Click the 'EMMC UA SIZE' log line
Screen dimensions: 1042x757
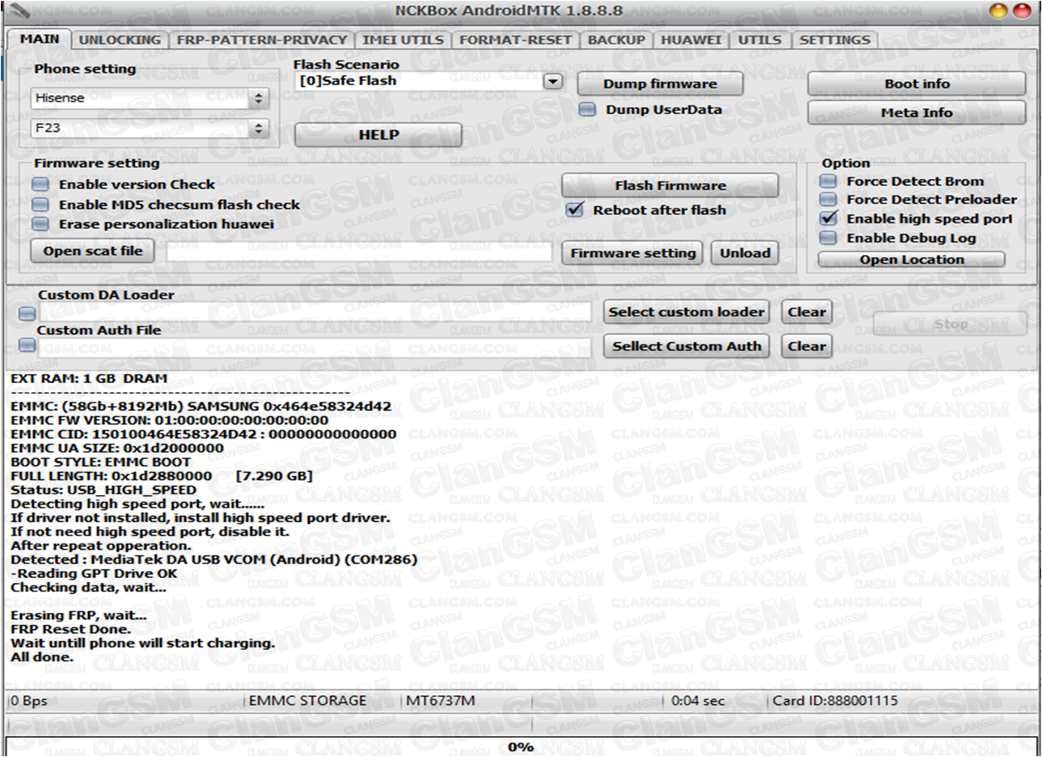pyautogui.click(x=116, y=448)
